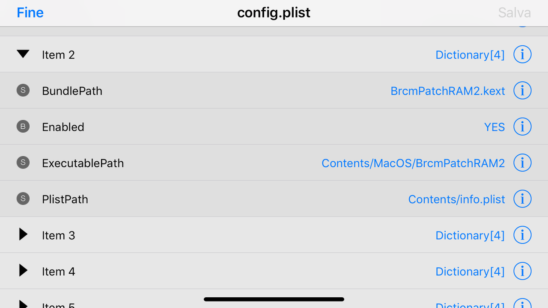Toggle the Enabled YES value
The image size is (548, 308).
pos(494,127)
